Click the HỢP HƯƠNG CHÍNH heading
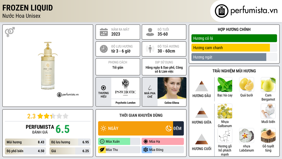 click(234, 29)
